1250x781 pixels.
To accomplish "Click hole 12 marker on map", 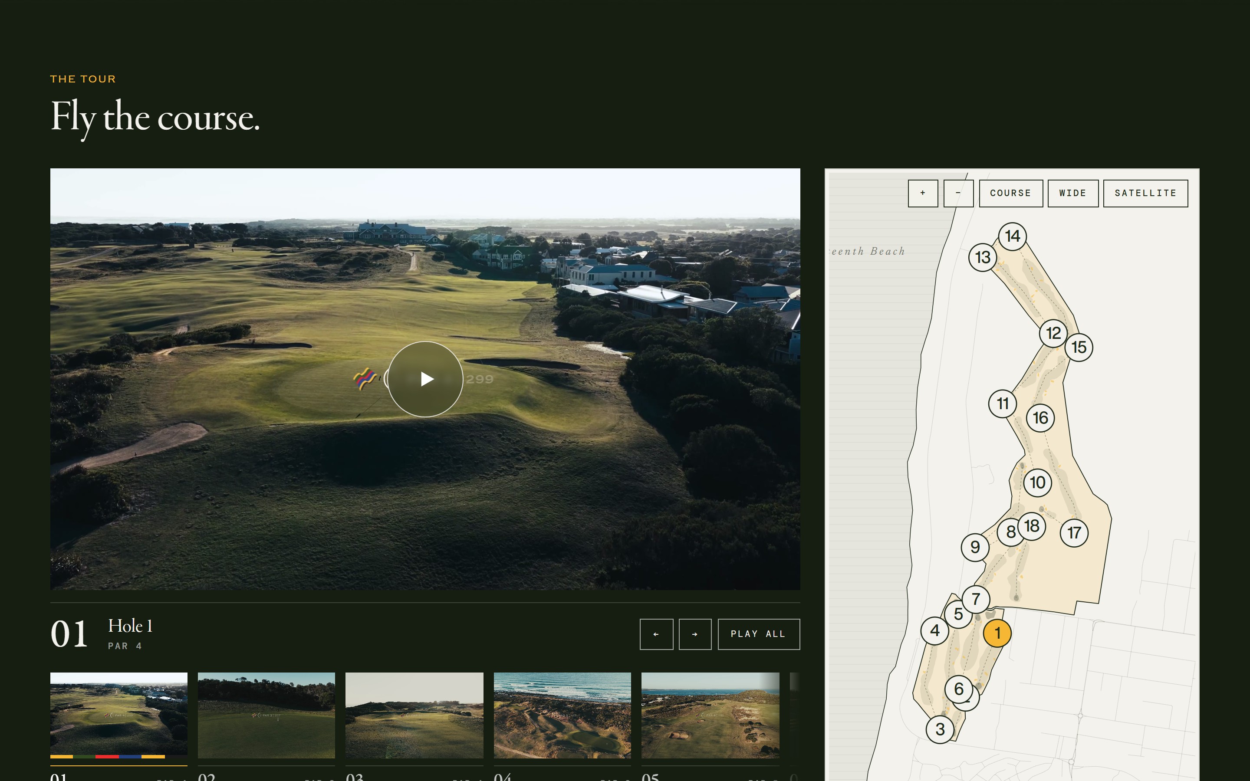I will [1053, 334].
